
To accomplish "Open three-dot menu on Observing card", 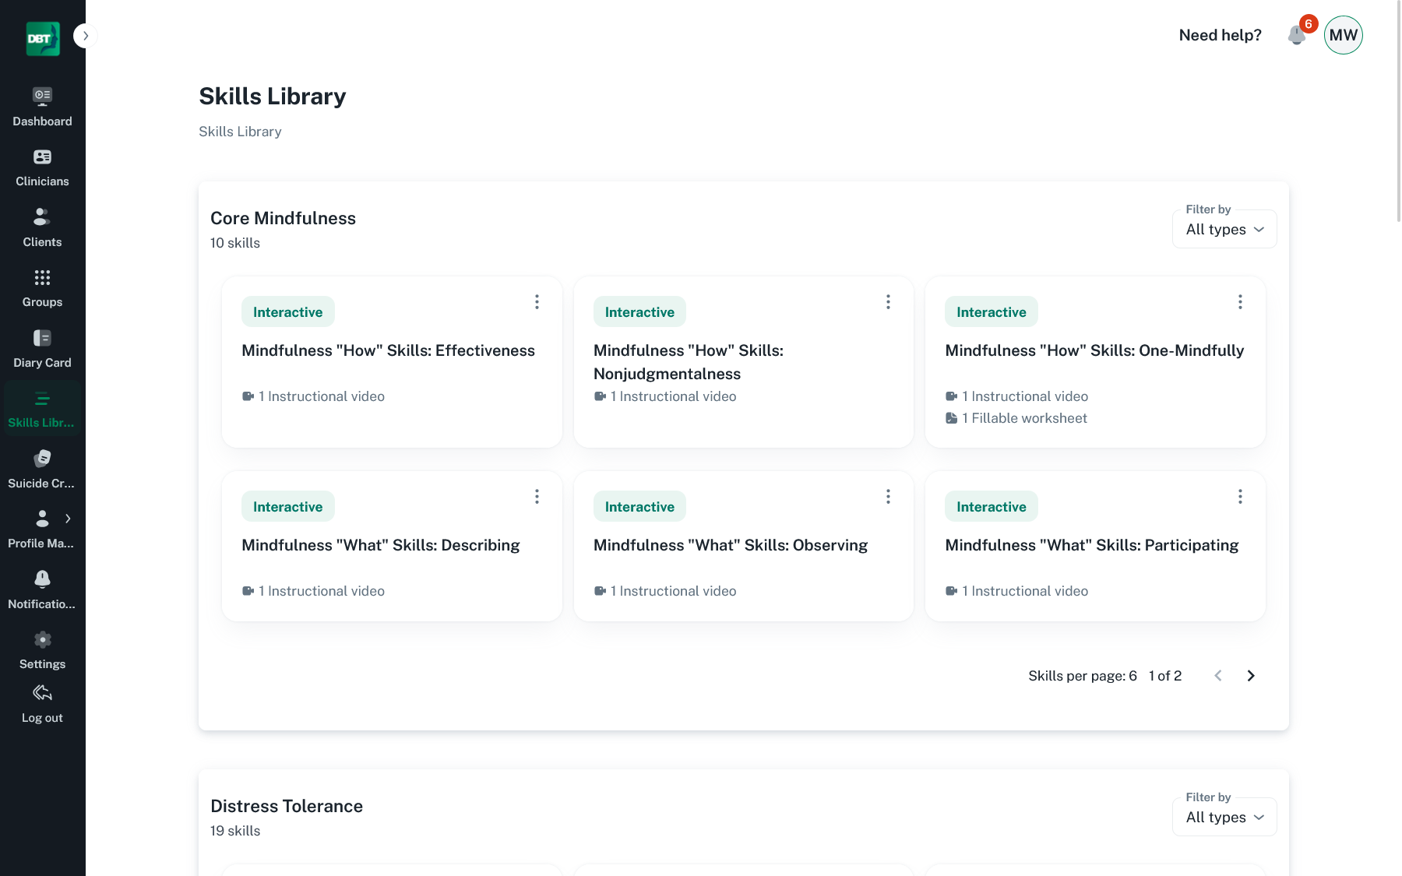I will pos(888,497).
